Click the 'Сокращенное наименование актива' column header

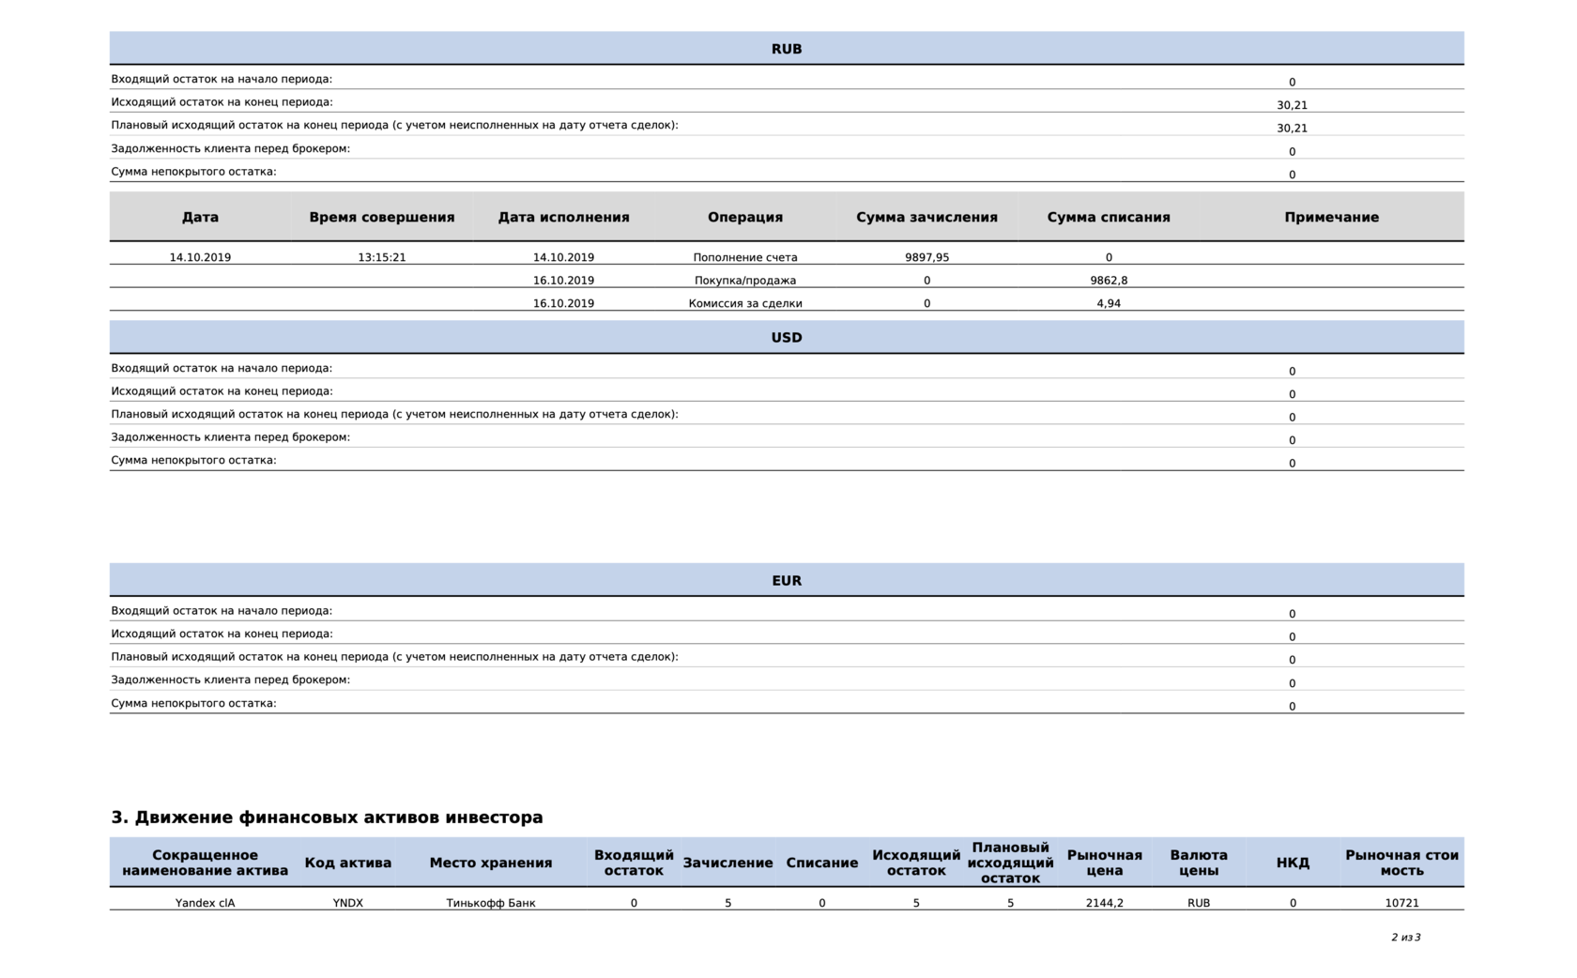pos(205,863)
